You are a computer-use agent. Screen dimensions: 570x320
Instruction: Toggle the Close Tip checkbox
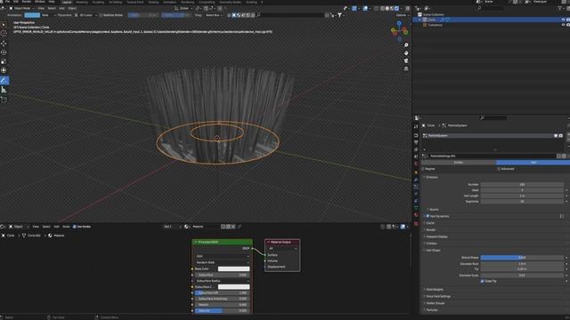click(x=483, y=281)
